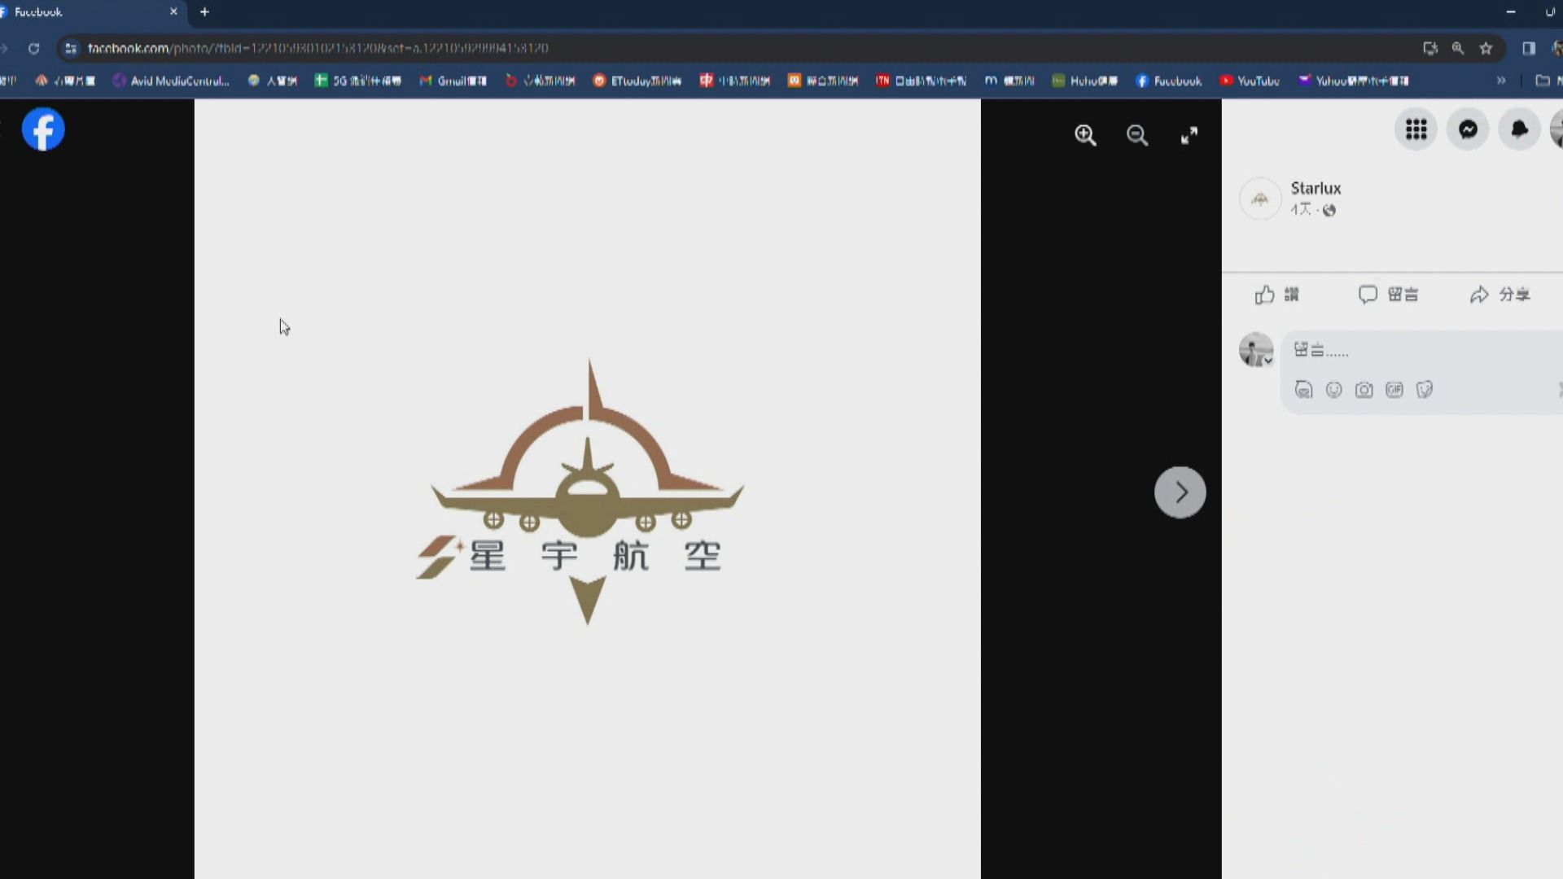Share the Starlux photo post
Image resolution: width=1563 pixels, height=879 pixels.
point(1500,295)
